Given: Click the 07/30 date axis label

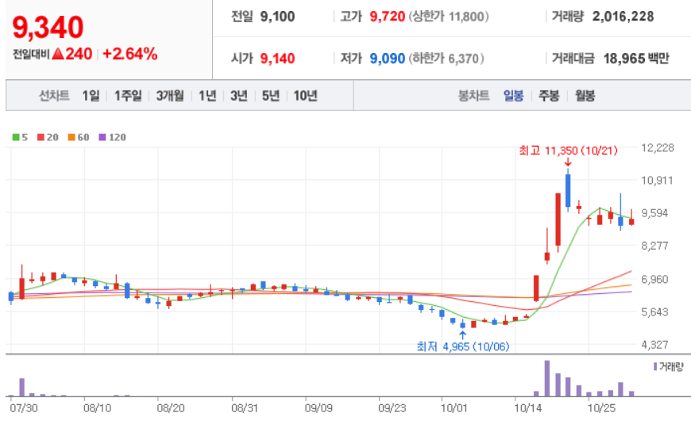Looking at the screenshot, I should [x=24, y=408].
